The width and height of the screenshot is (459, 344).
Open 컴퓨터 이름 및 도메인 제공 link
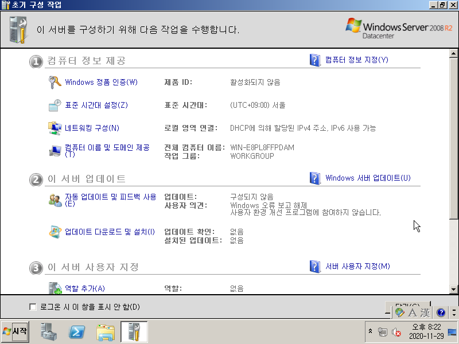coord(107,151)
